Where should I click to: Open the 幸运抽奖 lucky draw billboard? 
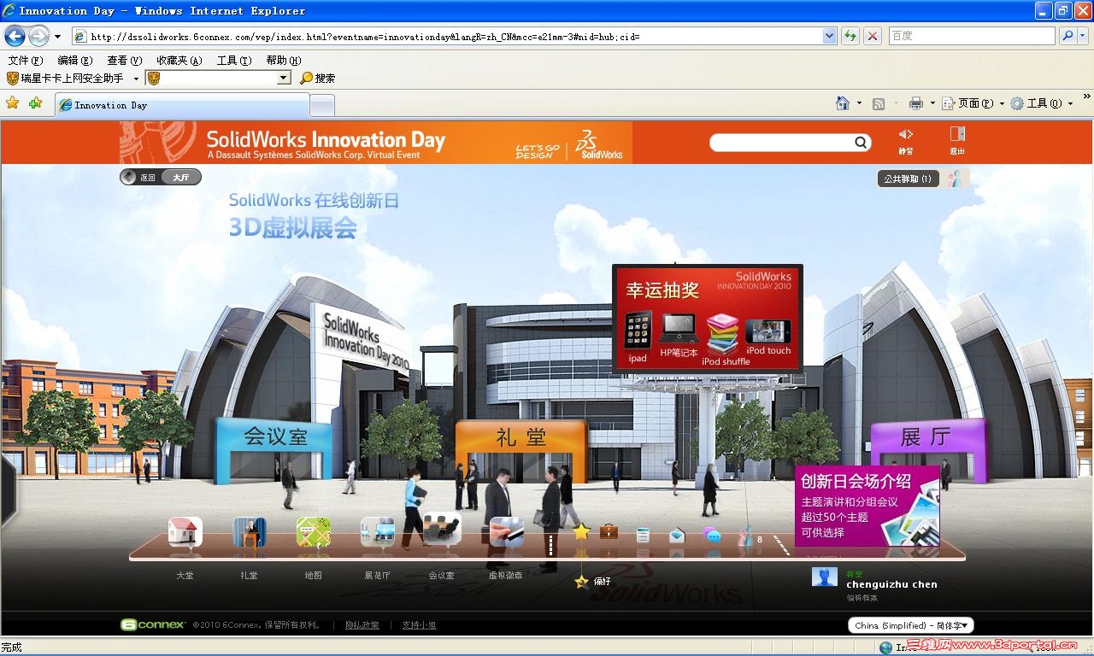click(708, 318)
